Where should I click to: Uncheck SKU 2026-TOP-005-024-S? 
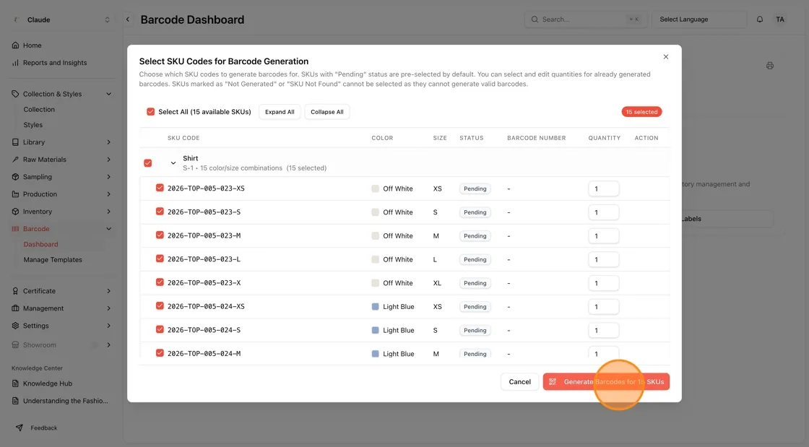point(160,329)
